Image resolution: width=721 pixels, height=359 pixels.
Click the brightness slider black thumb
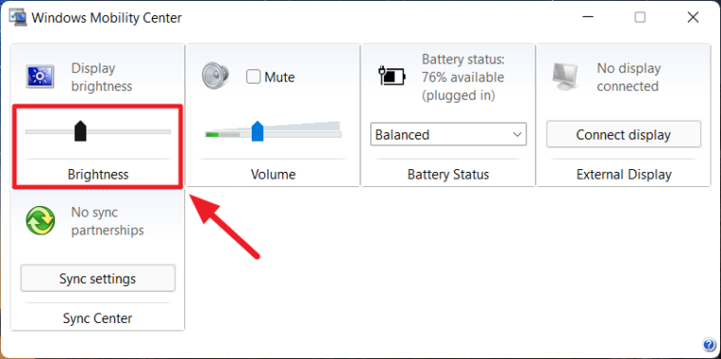click(x=81, y=131)
